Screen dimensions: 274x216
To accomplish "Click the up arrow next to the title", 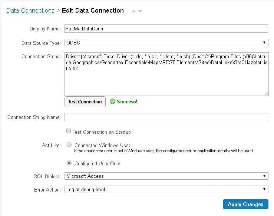I will pos(133,11).
